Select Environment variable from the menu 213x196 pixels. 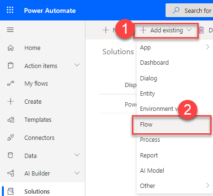175,109
